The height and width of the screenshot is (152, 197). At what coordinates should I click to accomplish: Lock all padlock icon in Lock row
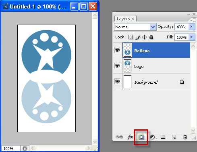click(151, 37)
